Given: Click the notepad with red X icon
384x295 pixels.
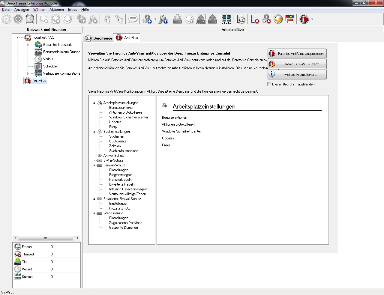Looking at the screenshot, I should pos(255,19).
